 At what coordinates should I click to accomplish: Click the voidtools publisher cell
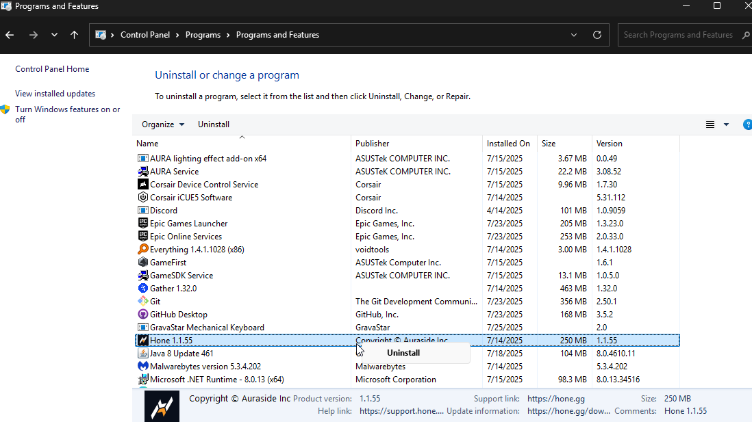point(372,250)
